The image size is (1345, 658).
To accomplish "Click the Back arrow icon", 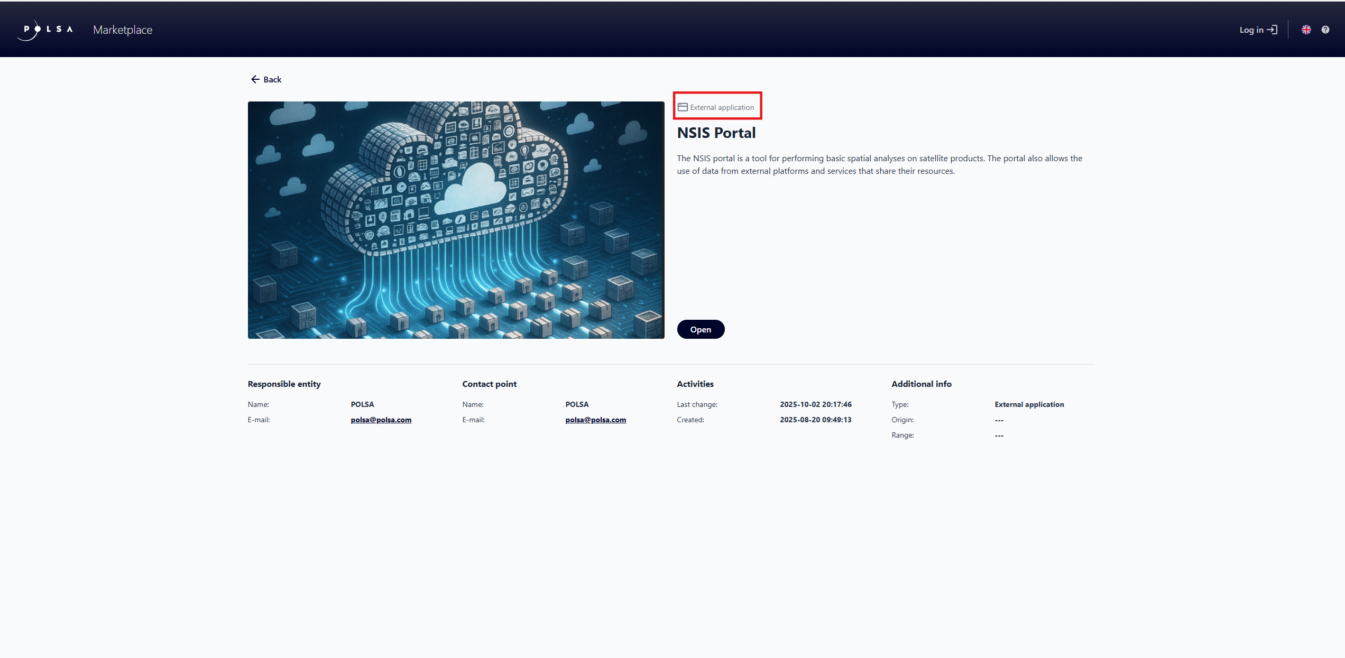I will (x=255, y=79).
